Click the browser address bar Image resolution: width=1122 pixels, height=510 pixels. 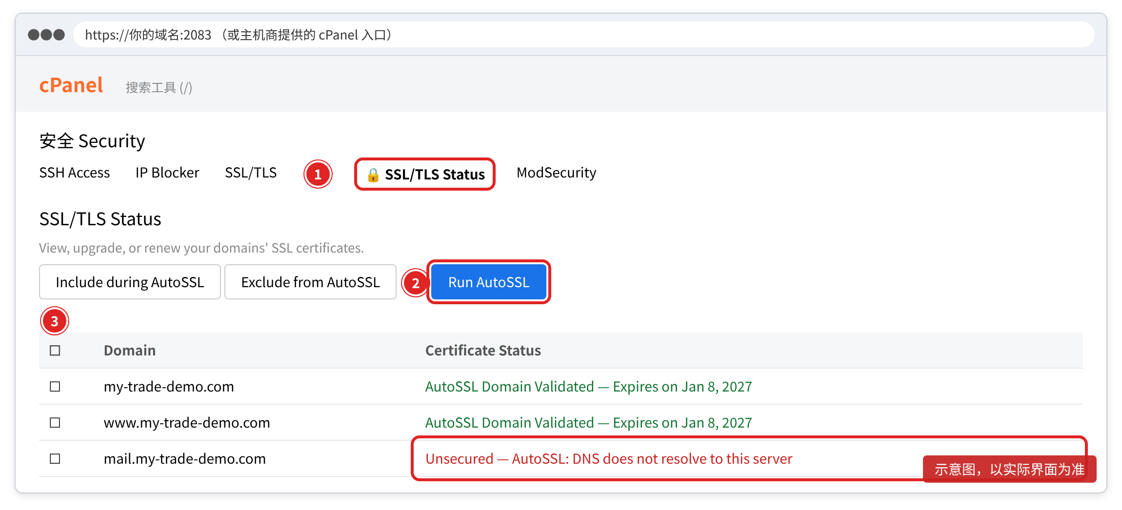[583, 35]
